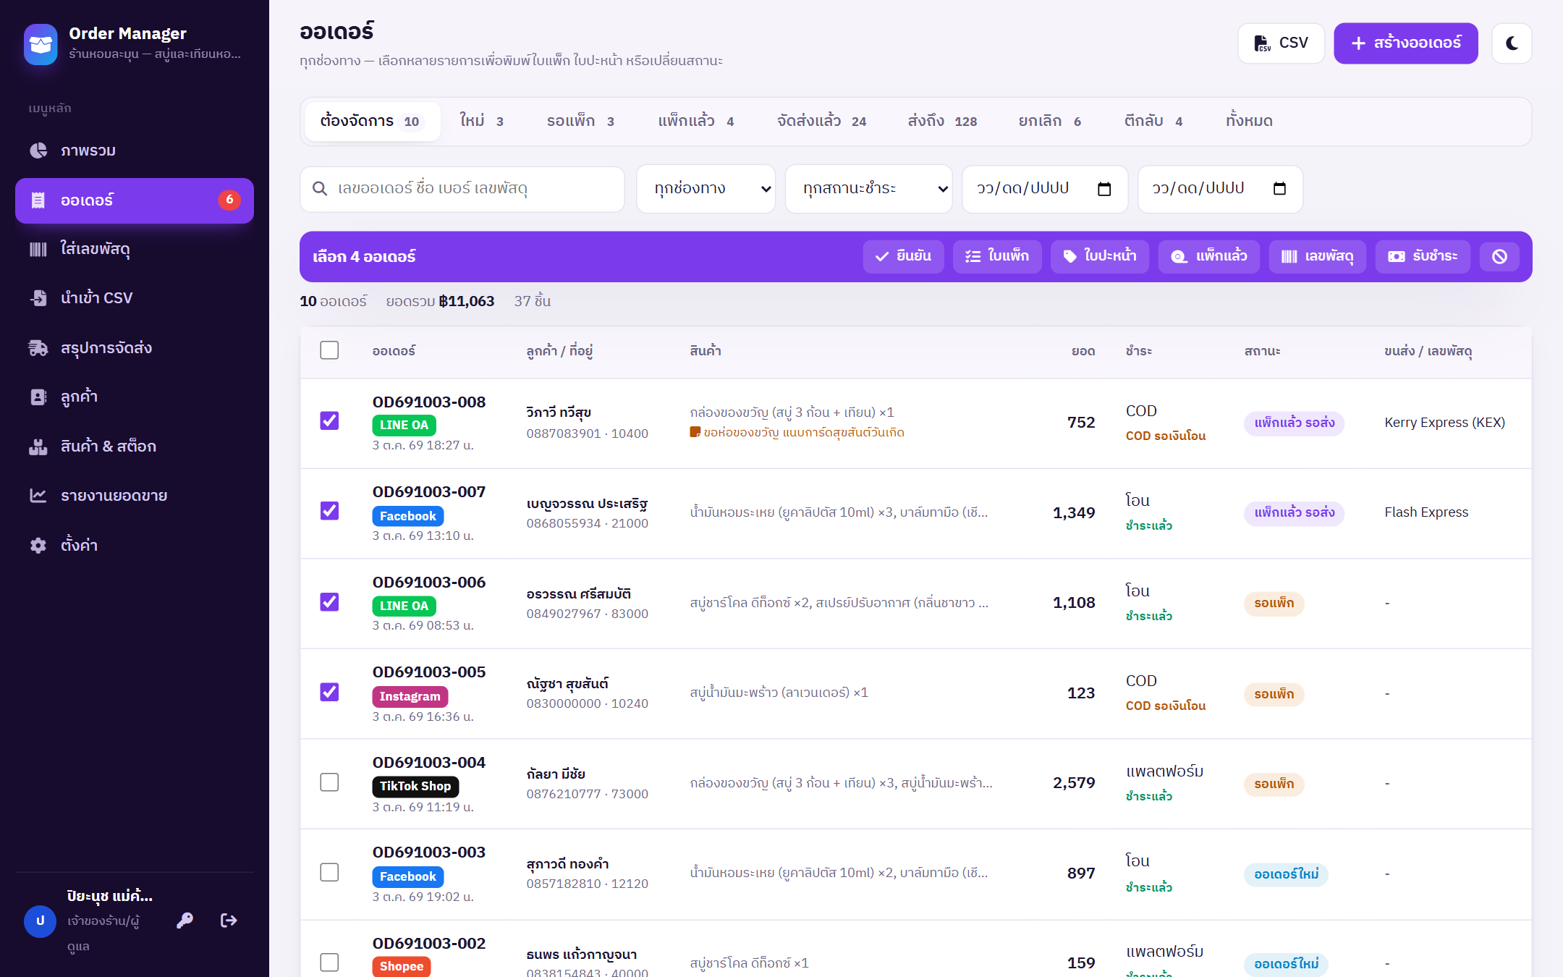Open ตั้งค่า settings gear
1563x977 pixels.
[135, 545]
